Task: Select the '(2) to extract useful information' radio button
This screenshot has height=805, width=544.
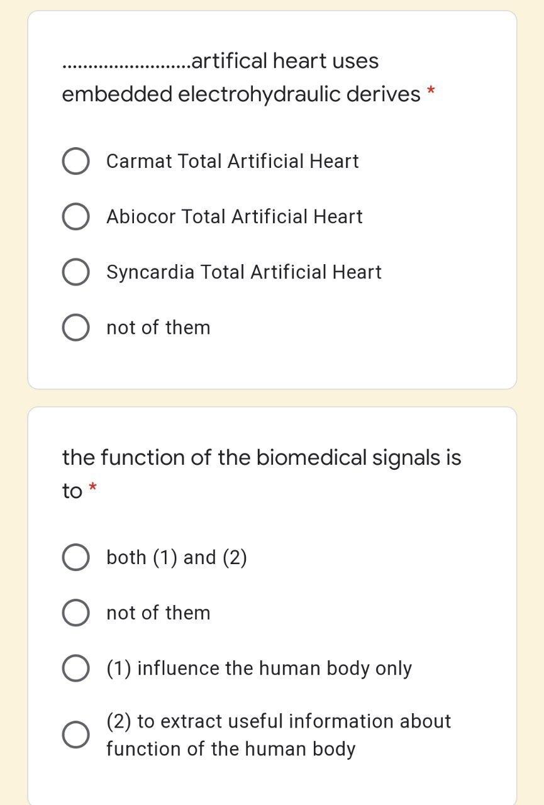Action: coord(75,735)
